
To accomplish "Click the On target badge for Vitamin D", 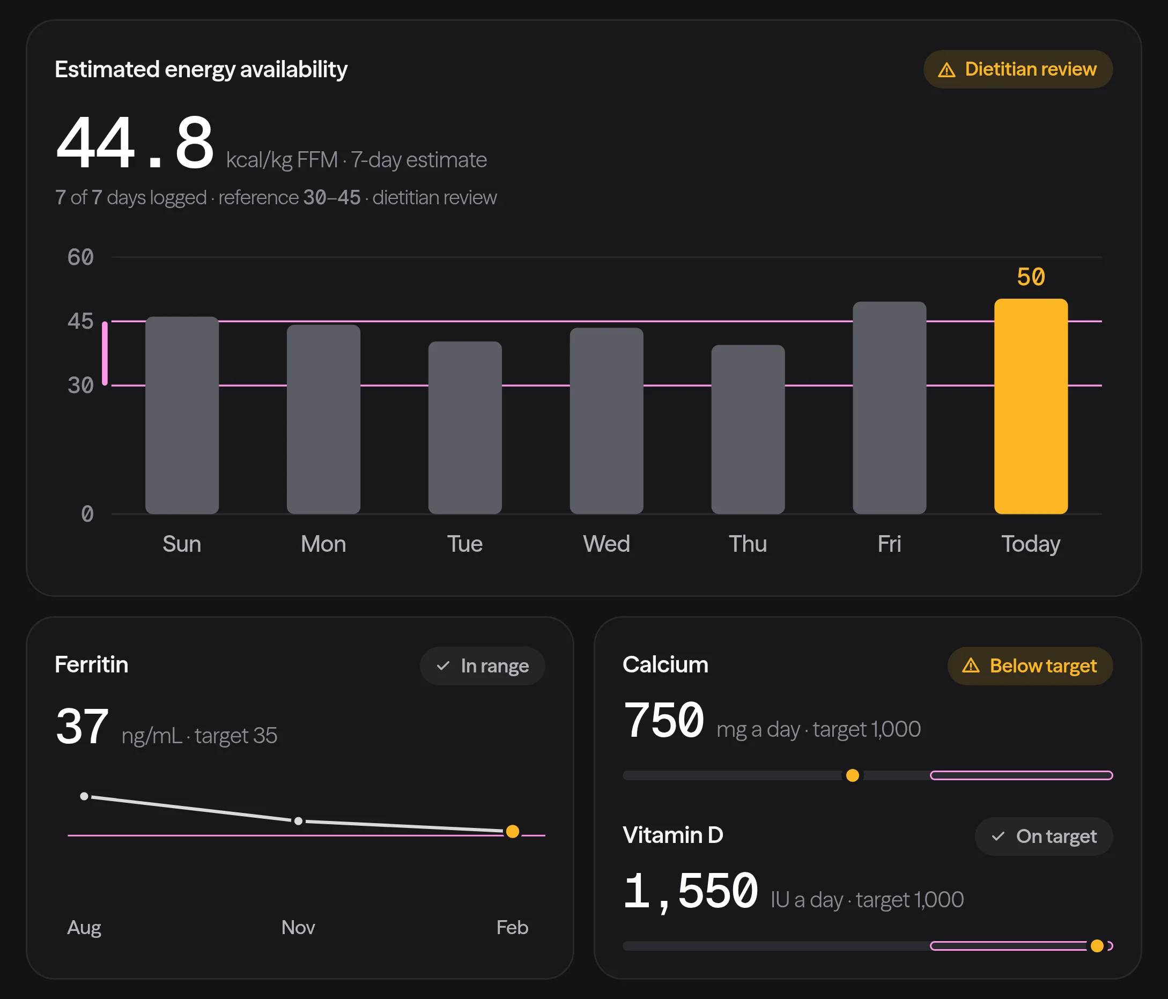I will click(1044, 836).
